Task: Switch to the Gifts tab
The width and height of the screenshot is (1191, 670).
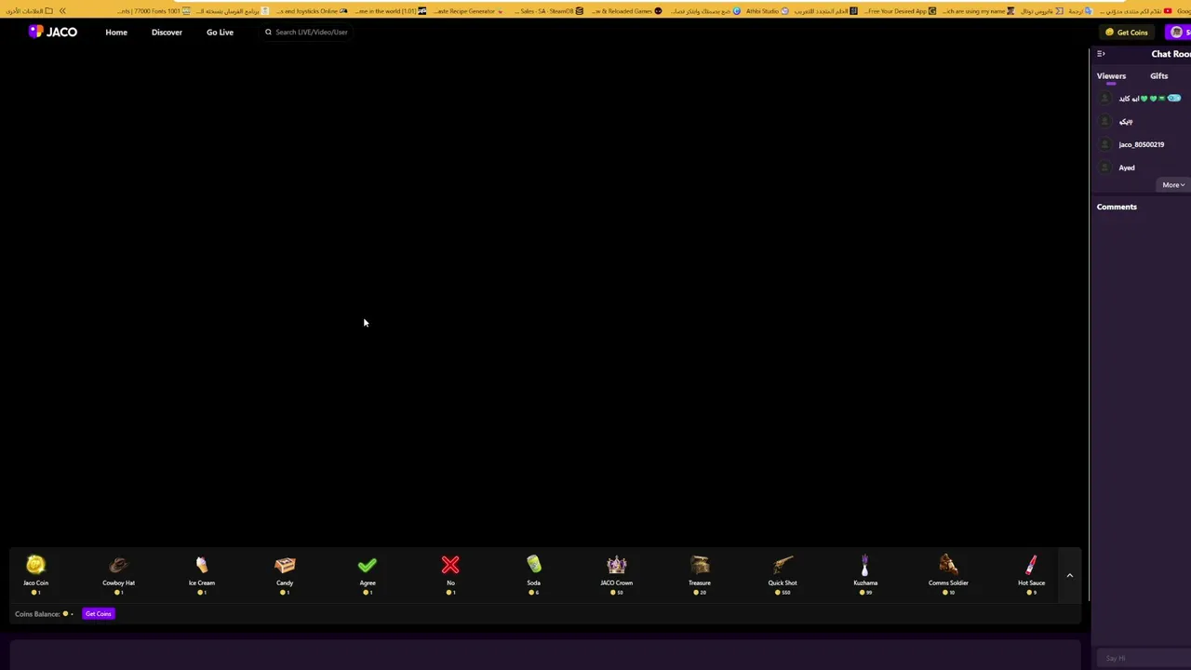Action: click(1158, 76)
